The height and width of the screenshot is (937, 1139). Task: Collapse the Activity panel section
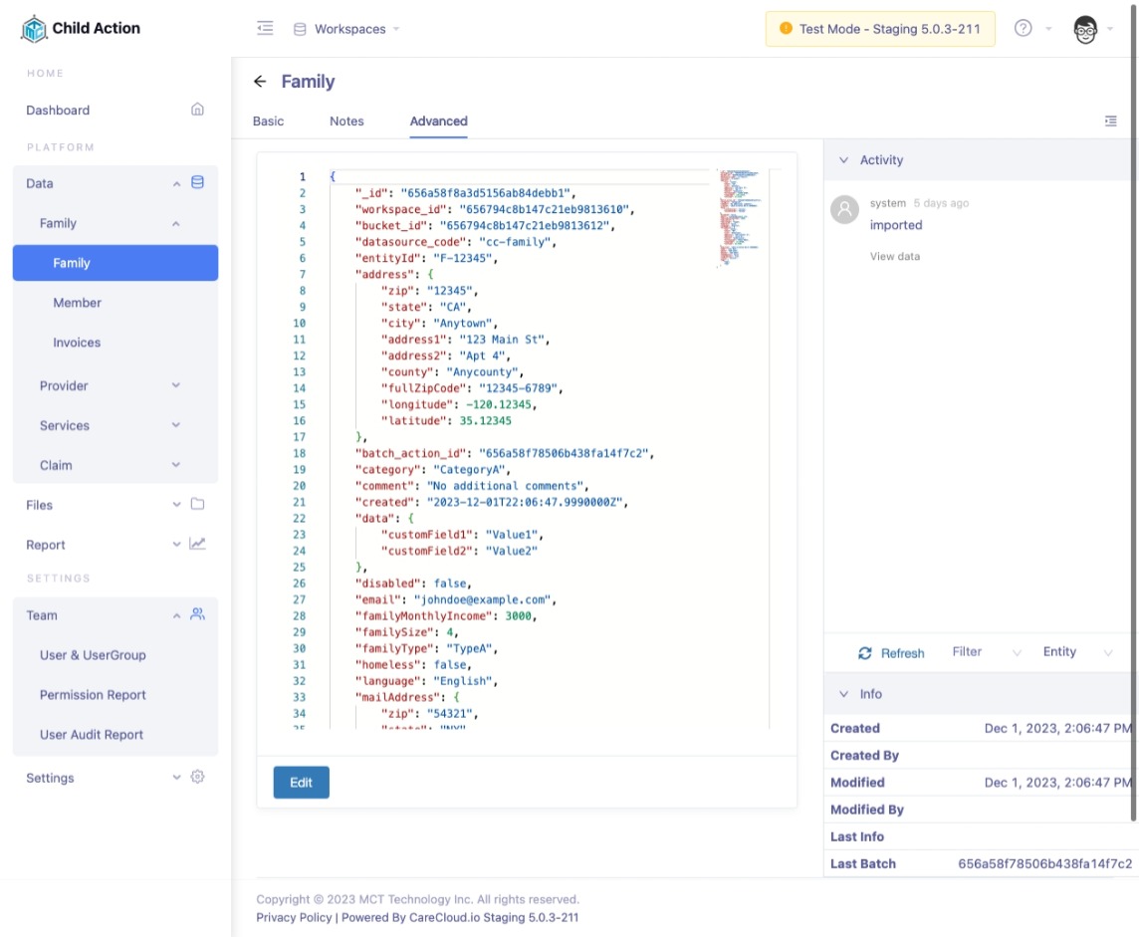click(844, 160)
